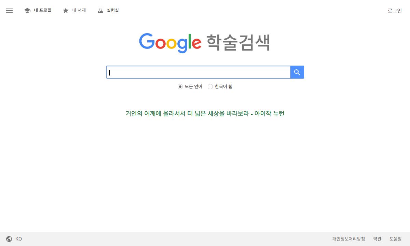This screenshot has width=410, height=246.
Task: Select the 한국어 웹 radio button
Action: 210,87
